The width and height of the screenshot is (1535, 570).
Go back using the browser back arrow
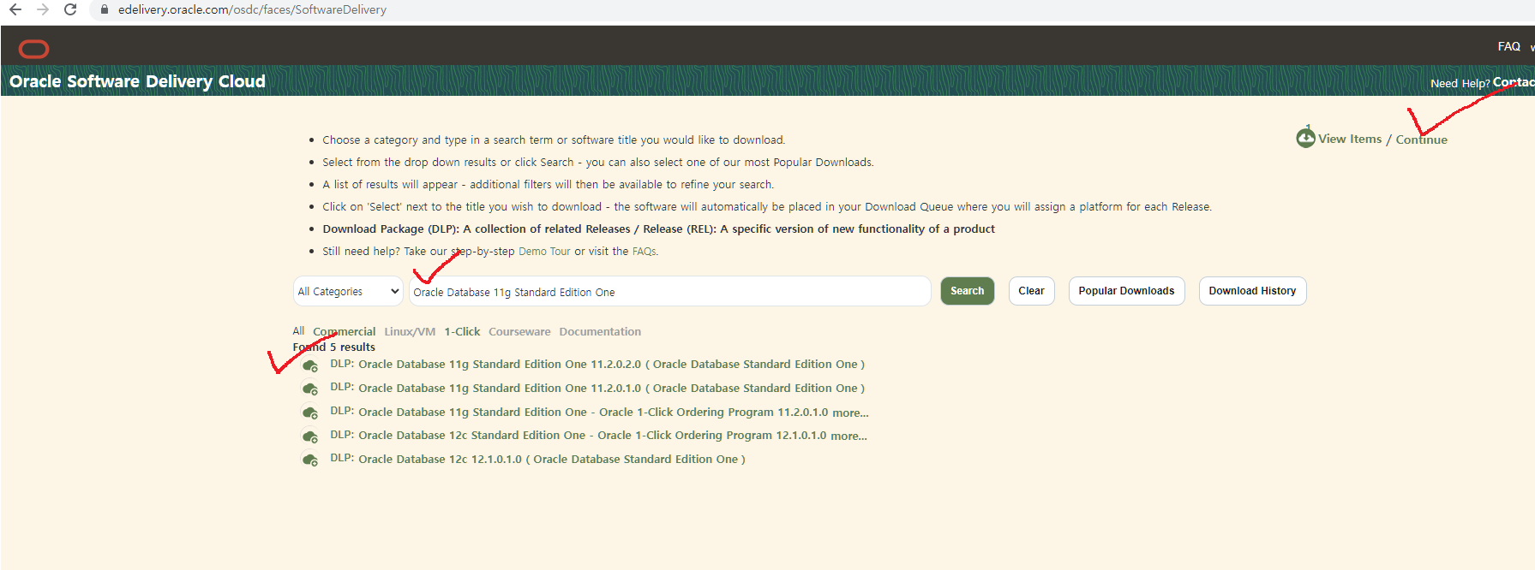pos(15,9)
